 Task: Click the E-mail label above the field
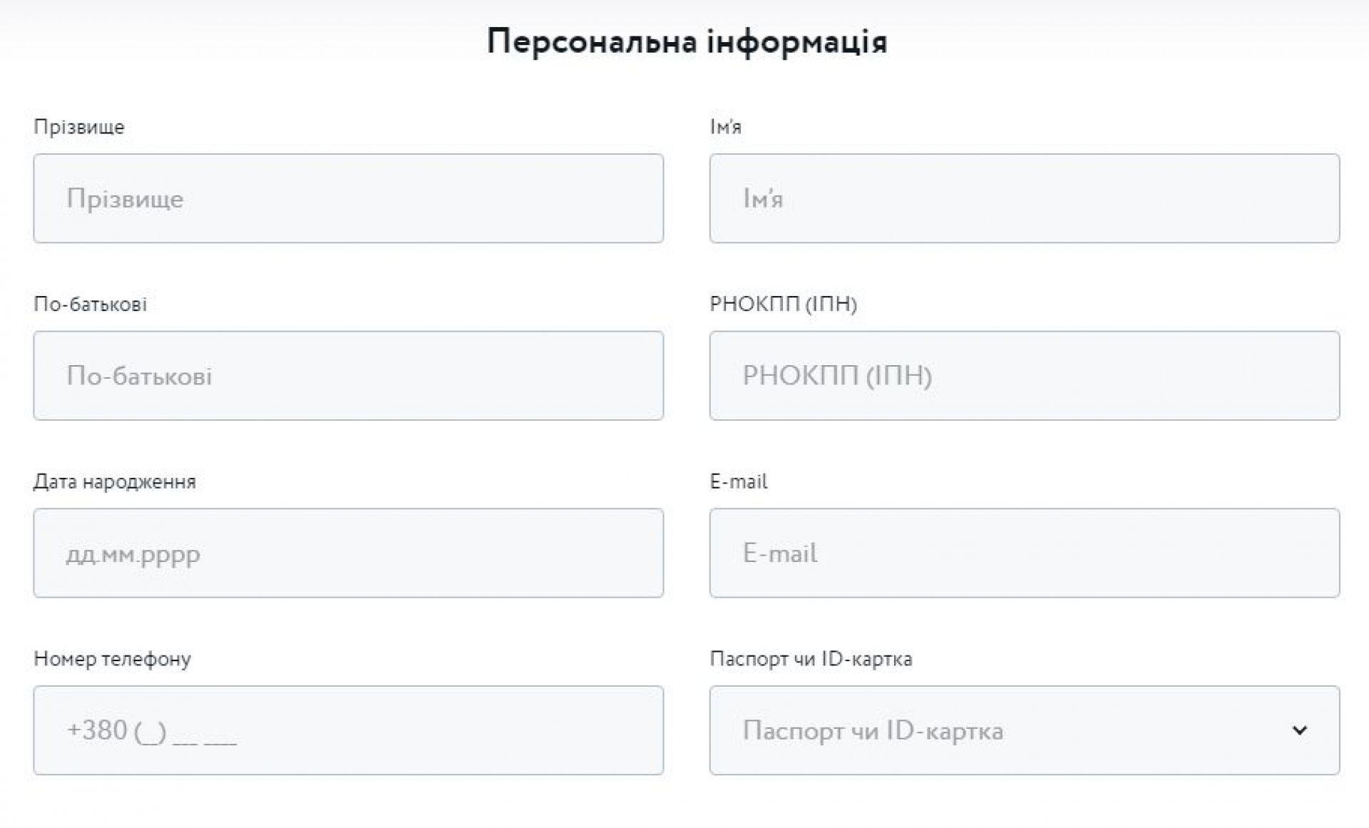739,481
